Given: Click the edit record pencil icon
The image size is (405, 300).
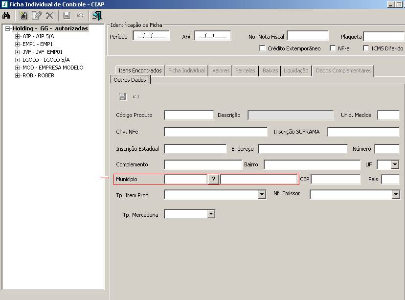Looking at the screenshot, I should 36,15.
